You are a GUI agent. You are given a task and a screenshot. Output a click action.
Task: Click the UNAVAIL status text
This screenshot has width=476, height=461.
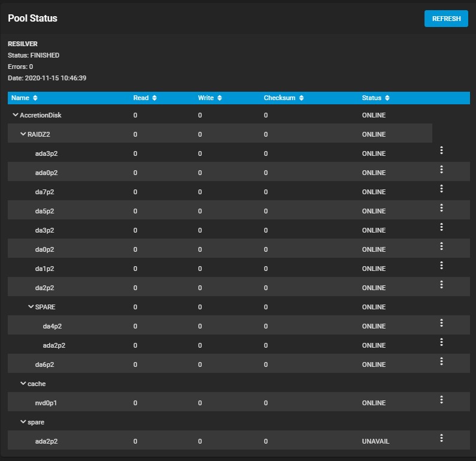pyautogui.click(x=375, y=441)
